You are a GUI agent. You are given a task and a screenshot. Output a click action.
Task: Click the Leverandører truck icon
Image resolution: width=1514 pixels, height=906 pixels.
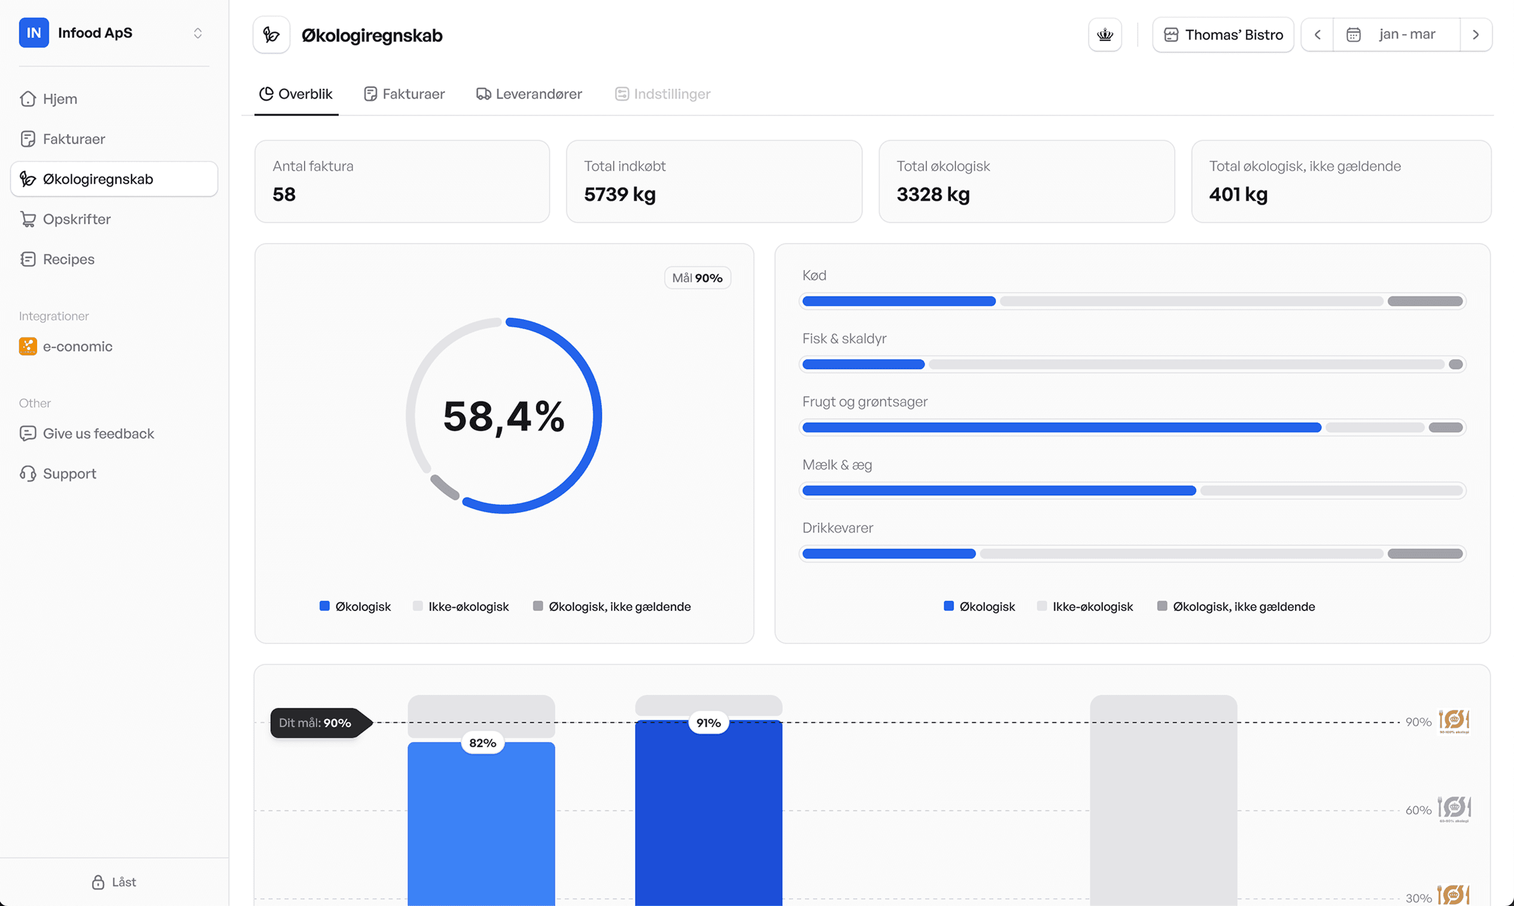pos(484,94)
